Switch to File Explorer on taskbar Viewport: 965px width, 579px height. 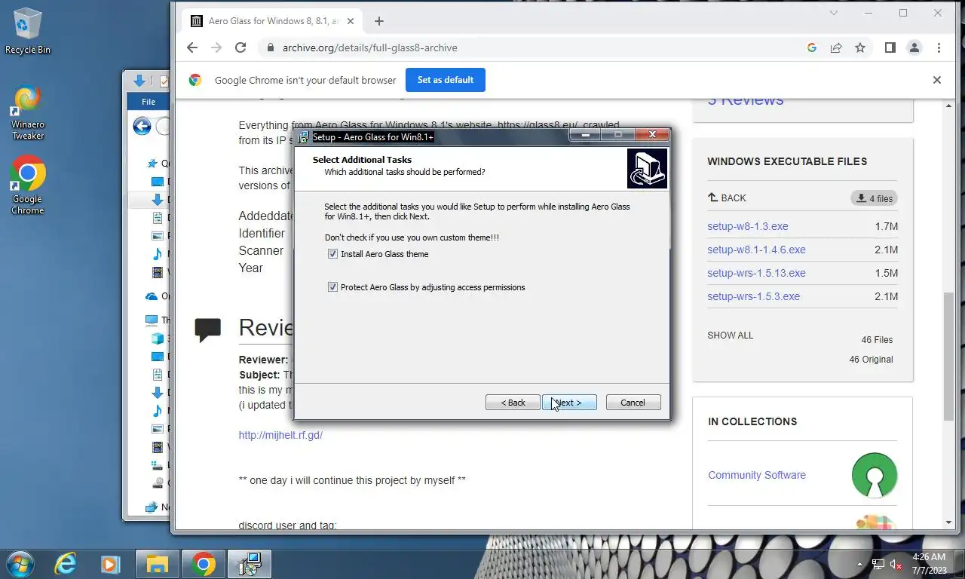pos(157,564)
